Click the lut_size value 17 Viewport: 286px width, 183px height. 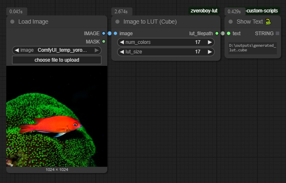point(198,52)
